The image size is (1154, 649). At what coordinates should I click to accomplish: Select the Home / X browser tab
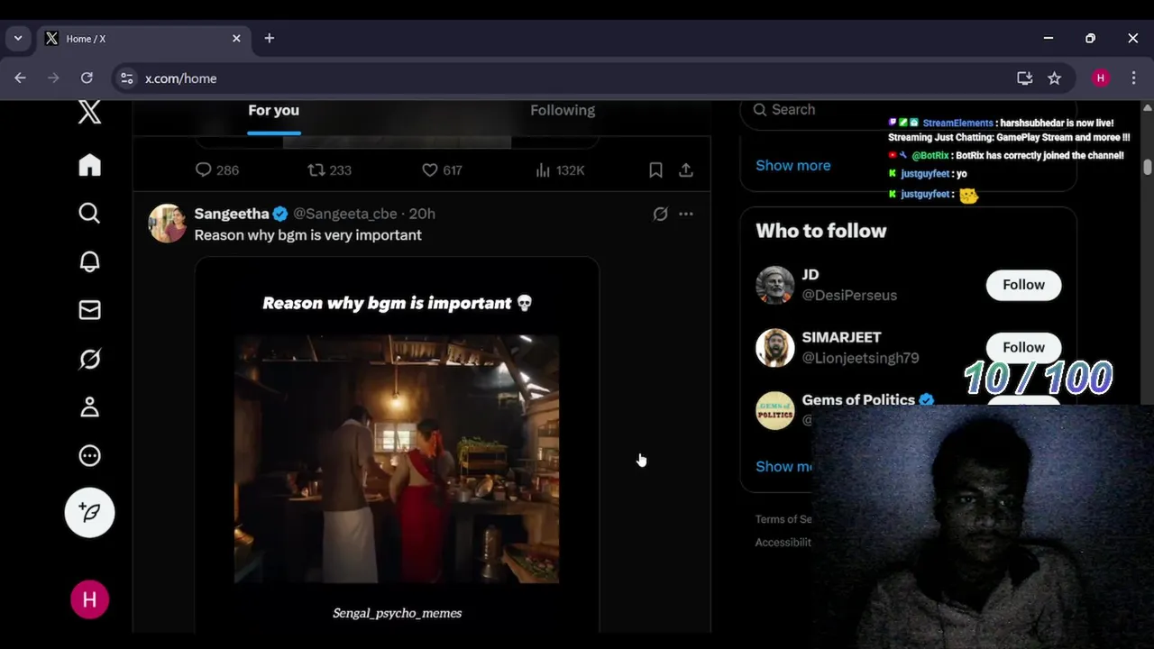(143, 39)
